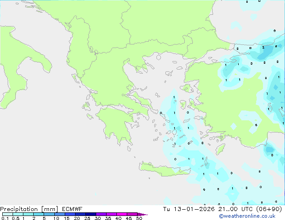285x220 pixels.
Task: Click the '0.1' legend scale label
Action: pos(5,218)
